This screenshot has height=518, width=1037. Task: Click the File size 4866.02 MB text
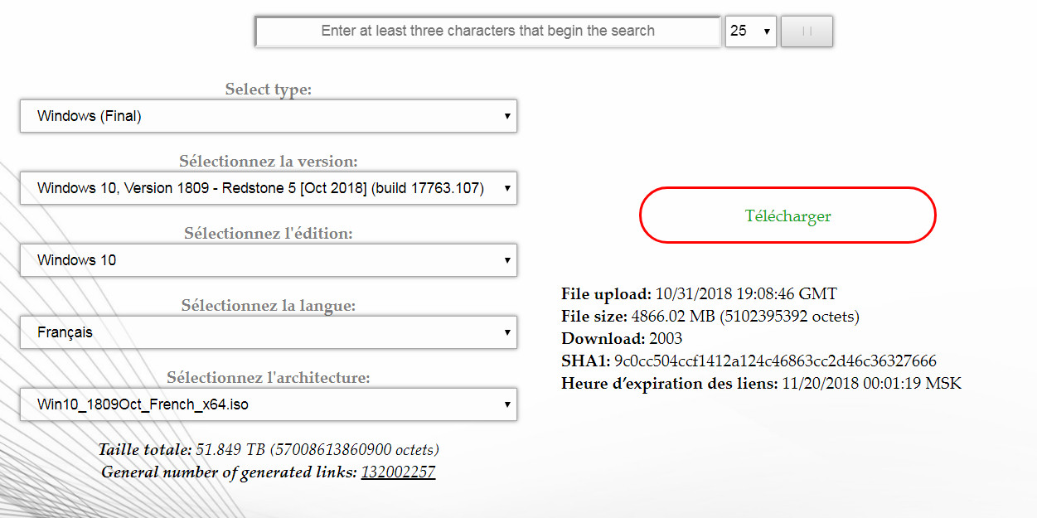tap(744, 317)
